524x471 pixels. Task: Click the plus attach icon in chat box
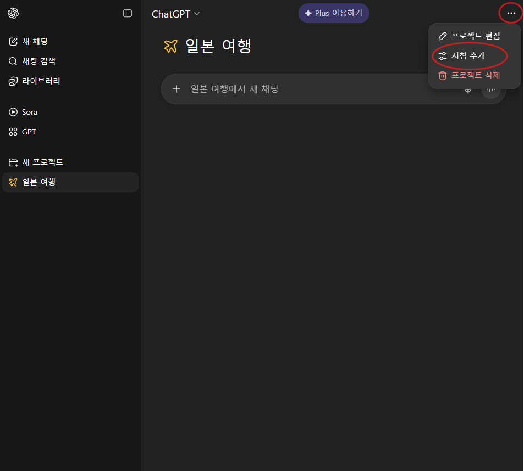176,89
